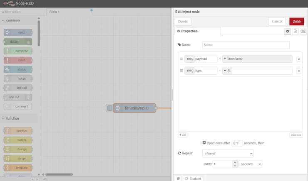Toggle the Inject once after checkbox
Screen dimensions: 308x181
pos(204,143)
